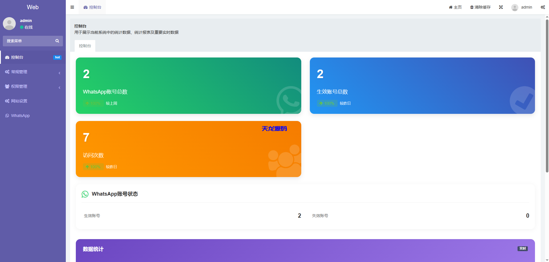Open 网站设置 in the sidebar
The height and width of the screenshot is (262, 549).
pyautogui.click(x=19, y=101)
